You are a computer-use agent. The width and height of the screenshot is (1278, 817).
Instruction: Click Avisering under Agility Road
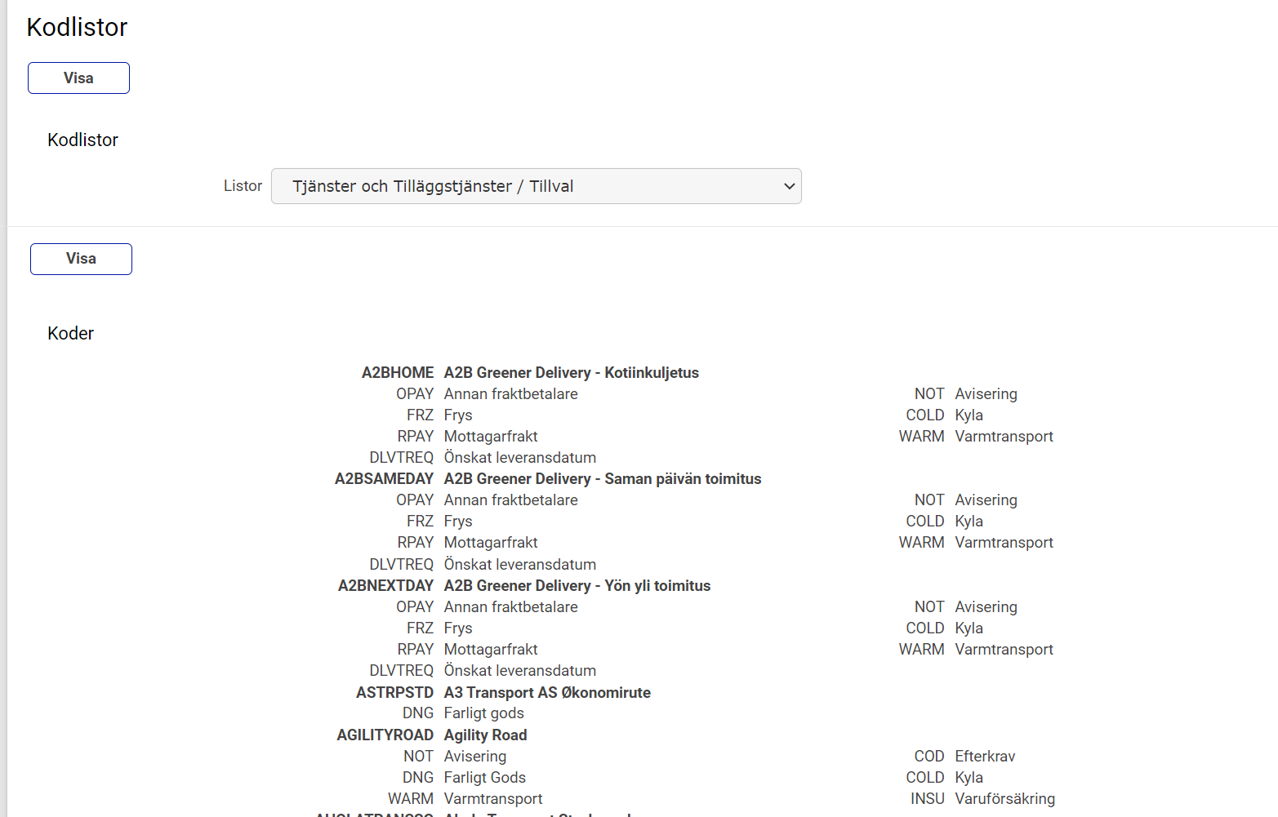[x=475, y=756]
